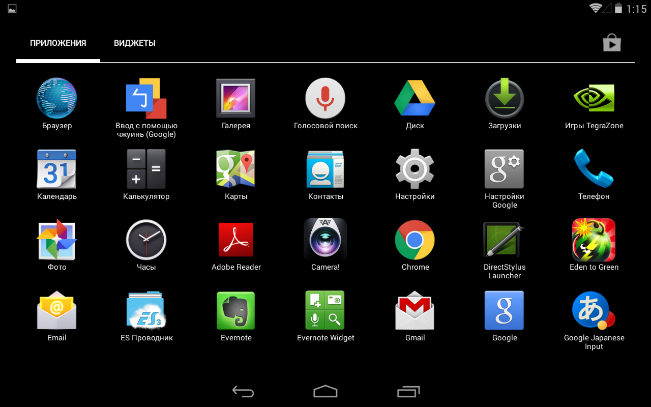This screenshot has width=651, height=407.
Task: Open the Контакты app
Action: click(325, 169)
